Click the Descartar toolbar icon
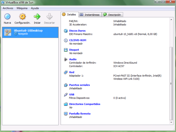Viewport: 176px width, 132px height. point(49,16)
